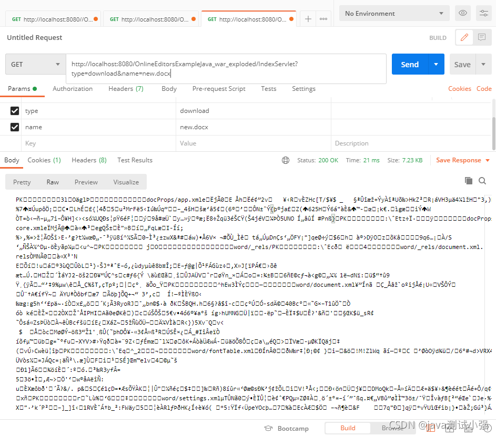Select the response Body tab
496x436 pixels.
pyautogui.click(x=12, y=160)
